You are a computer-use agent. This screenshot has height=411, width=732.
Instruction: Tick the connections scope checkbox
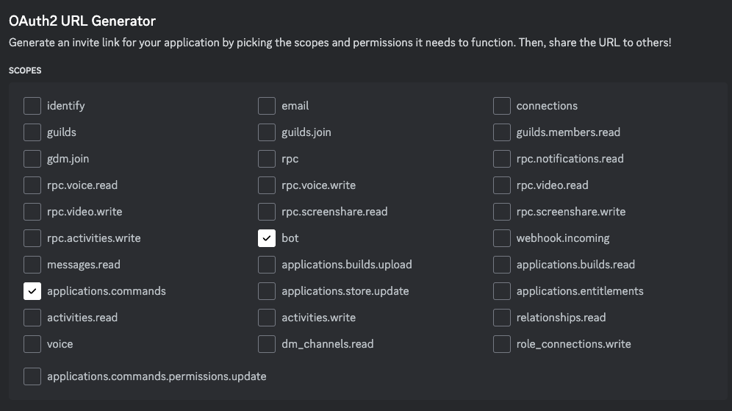[502, 106]
